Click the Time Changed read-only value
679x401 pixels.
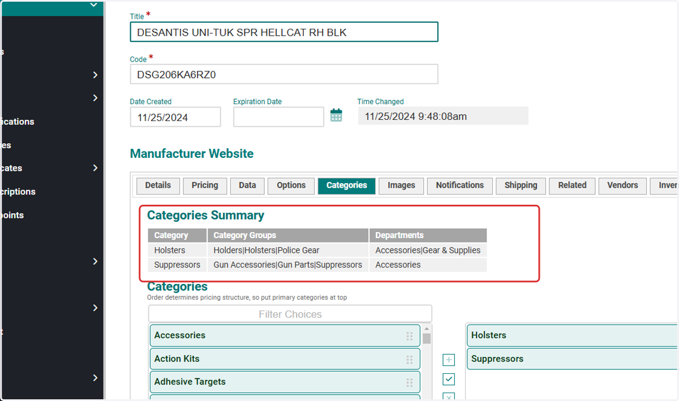tap(443, 116)
